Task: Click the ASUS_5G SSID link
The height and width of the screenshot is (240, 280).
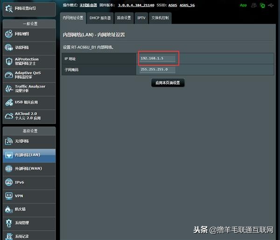Action: pyautogui.click(x=187, y=5)
